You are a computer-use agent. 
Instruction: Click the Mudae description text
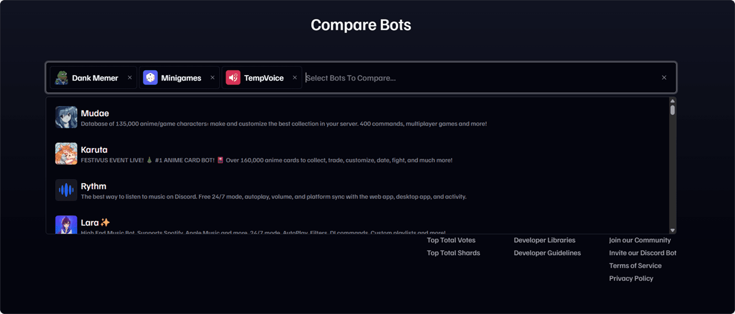284,124
